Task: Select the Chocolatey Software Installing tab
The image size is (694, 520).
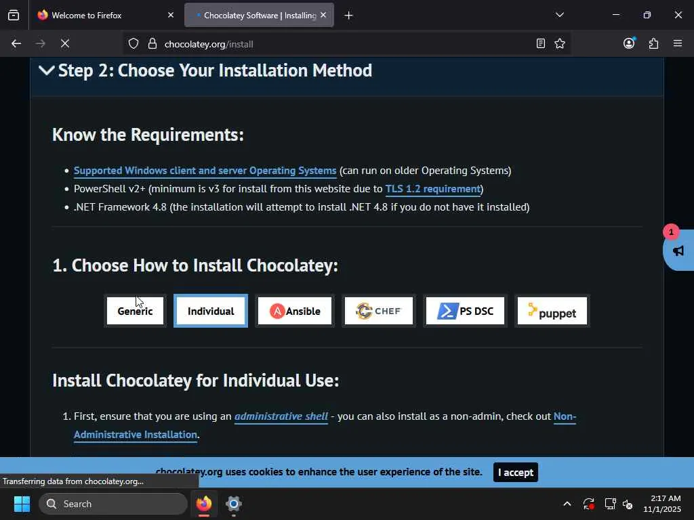Action: [x=259, y=15]
